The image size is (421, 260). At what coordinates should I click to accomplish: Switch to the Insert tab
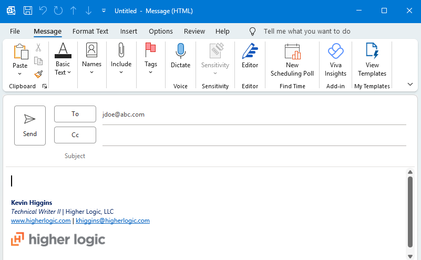click(129, 32)
